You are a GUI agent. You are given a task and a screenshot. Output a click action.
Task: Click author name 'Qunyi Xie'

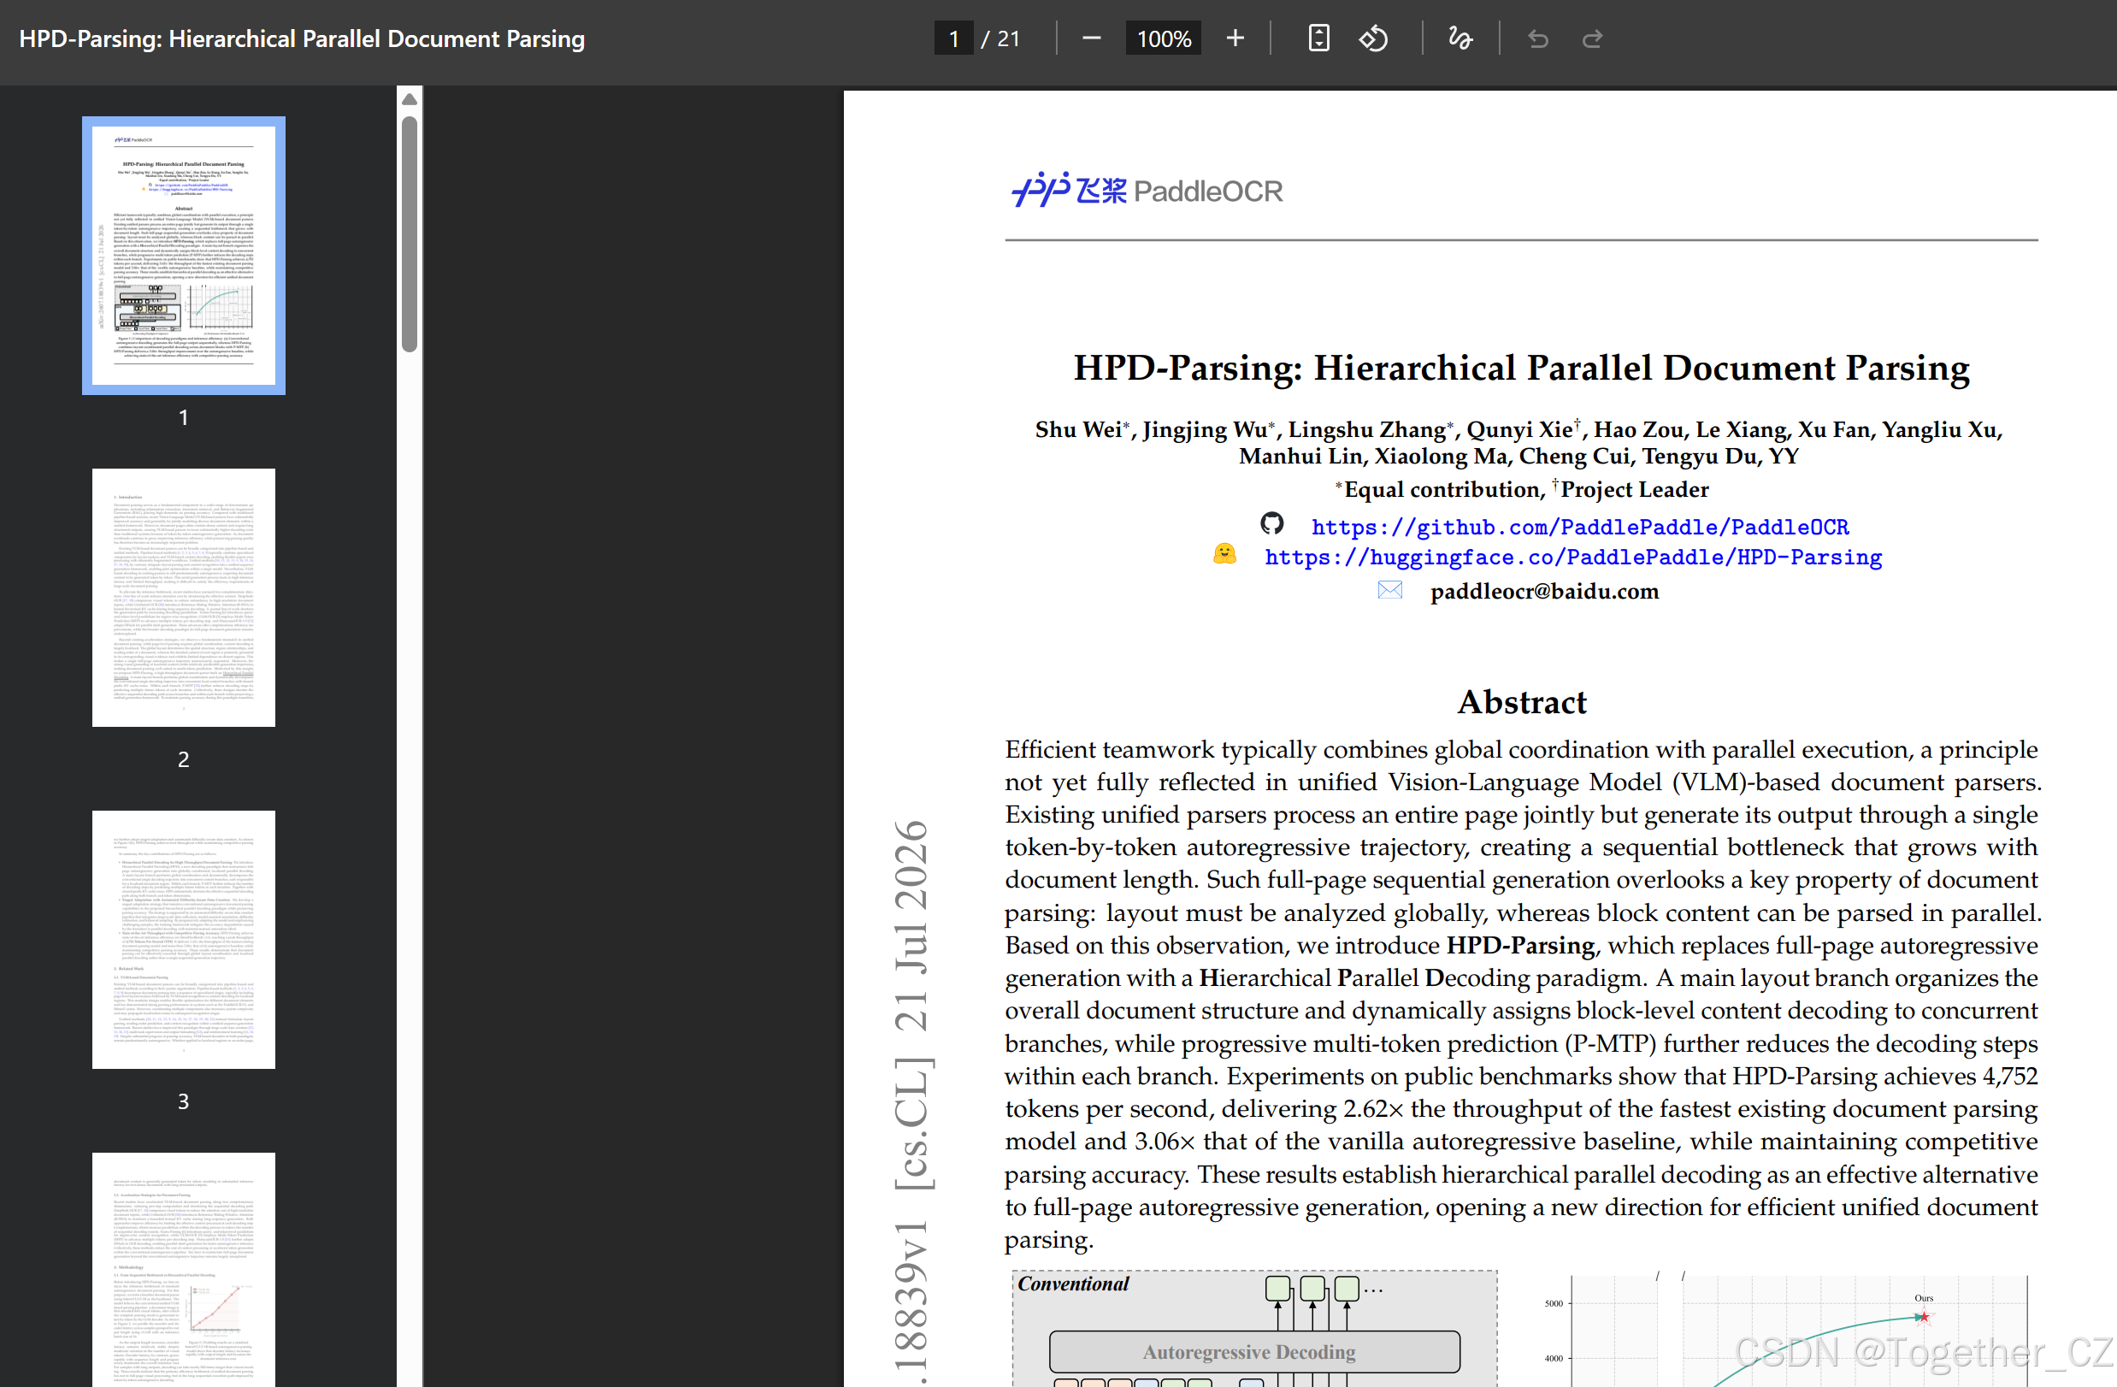(x=1519, y=430)
